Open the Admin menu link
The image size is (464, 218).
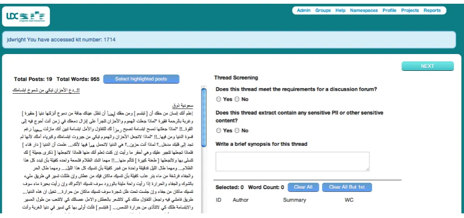(x=304, y=10)
